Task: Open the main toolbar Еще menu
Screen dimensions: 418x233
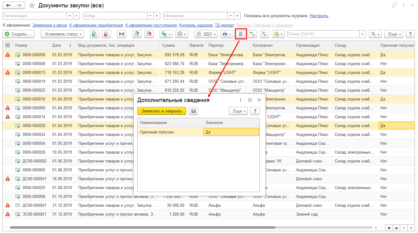Action: [394, 34]
